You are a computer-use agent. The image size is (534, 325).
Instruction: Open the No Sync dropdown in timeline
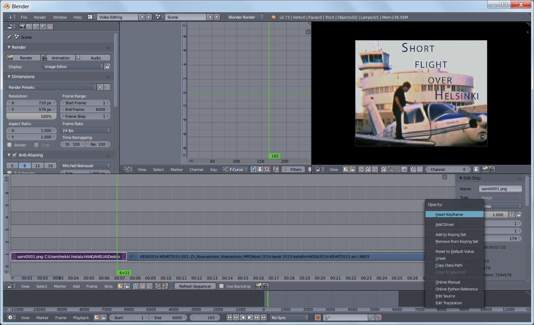tap(289, 317)
